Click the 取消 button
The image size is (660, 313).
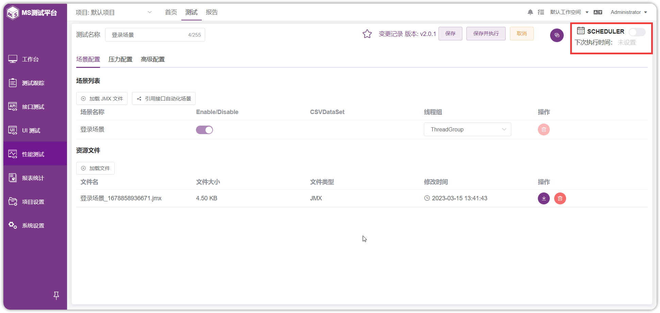click(x=522, y=34)
